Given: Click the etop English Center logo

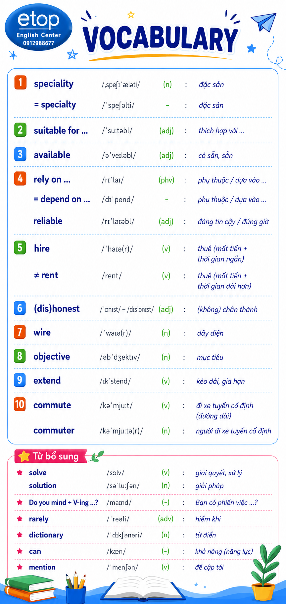Looking at the screenshot, I should [x=38, y=27].
